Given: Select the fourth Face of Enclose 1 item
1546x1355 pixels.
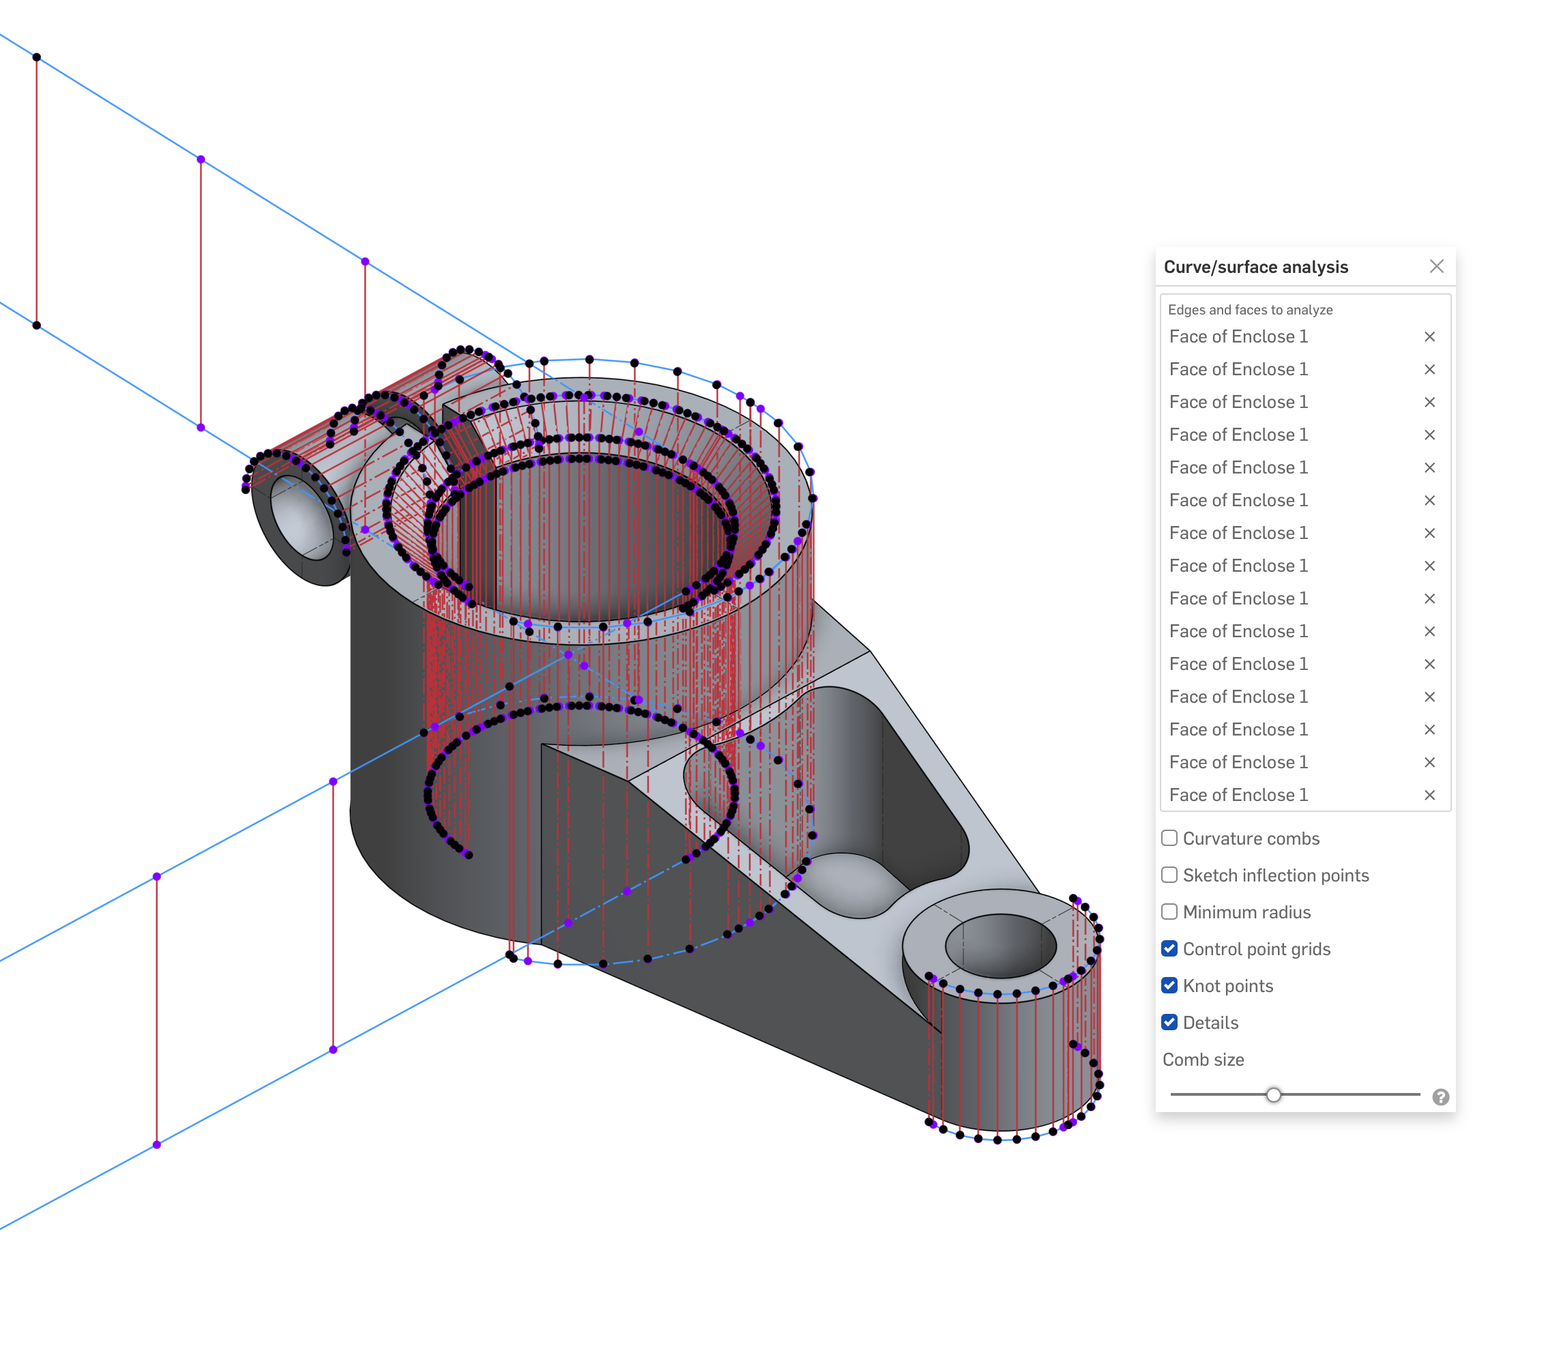Looking at the screenshot, I should (1238, 435).
